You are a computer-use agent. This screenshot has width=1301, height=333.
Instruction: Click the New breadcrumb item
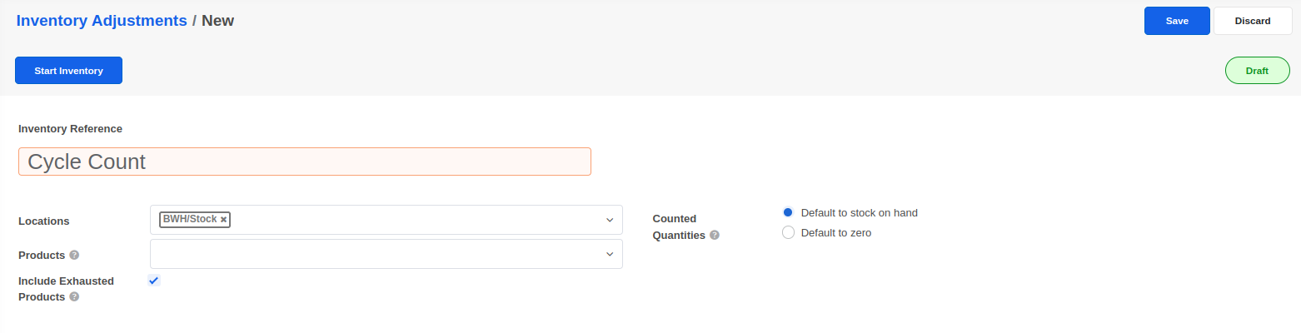tap(217, 21)
